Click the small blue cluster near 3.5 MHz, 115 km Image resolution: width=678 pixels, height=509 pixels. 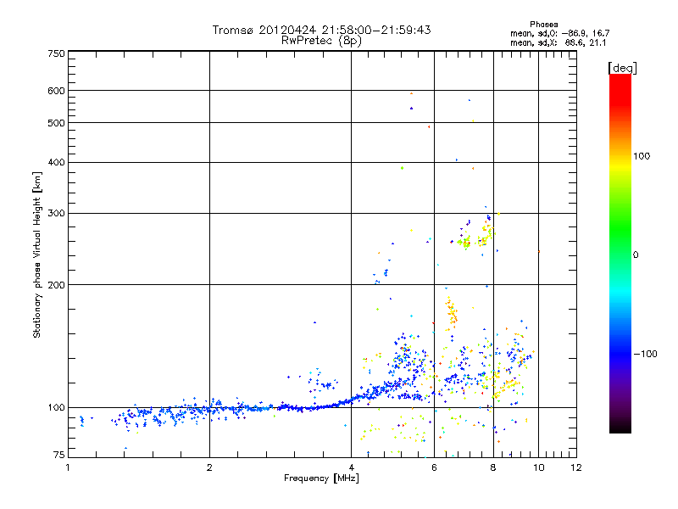321,383
